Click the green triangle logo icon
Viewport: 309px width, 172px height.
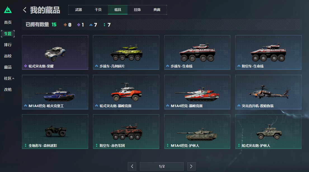coord(8,10)
